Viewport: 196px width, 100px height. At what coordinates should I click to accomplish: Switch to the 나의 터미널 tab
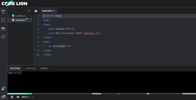coord(30,68)
